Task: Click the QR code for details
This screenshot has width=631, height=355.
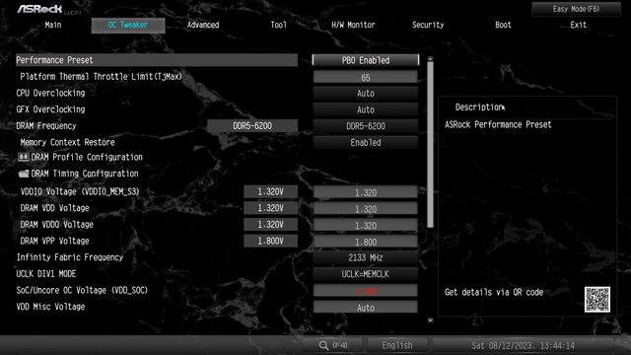Action: [597, 300]
